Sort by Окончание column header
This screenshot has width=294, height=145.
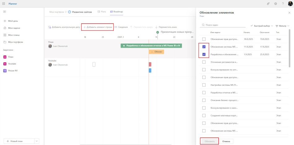[265, 32]
